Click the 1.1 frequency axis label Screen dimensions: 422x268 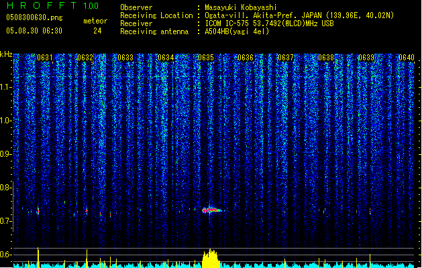(x=5, y=87)
